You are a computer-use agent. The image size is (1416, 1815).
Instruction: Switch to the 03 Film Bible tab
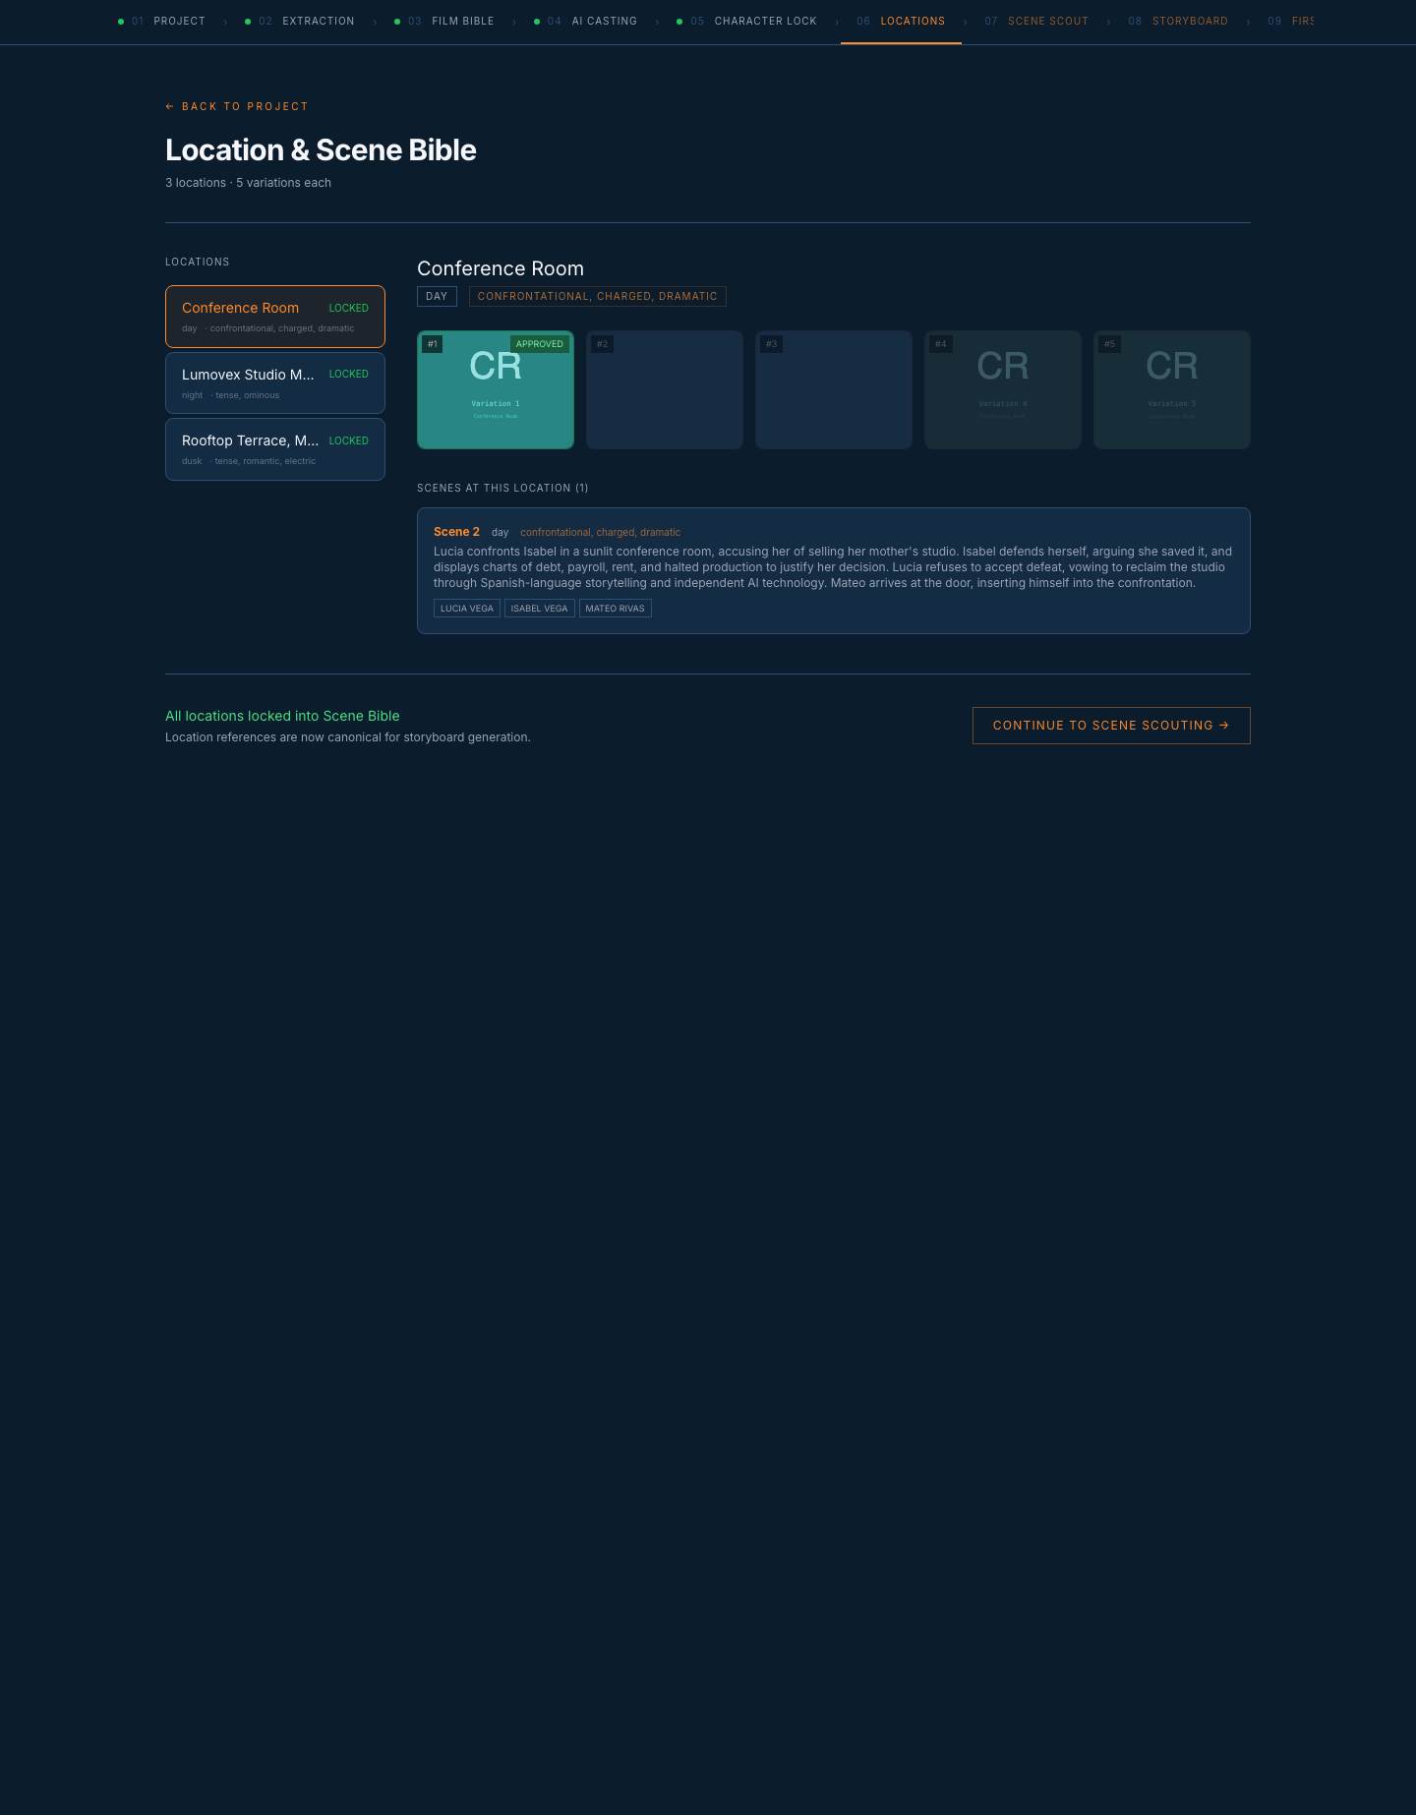(444, 21)
